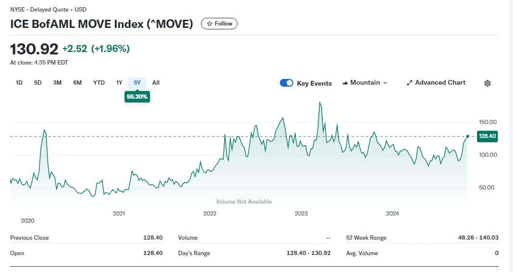The image size is (513, 272).
Task: Expand the Mountain chart style dropdown
Action: 365,83
